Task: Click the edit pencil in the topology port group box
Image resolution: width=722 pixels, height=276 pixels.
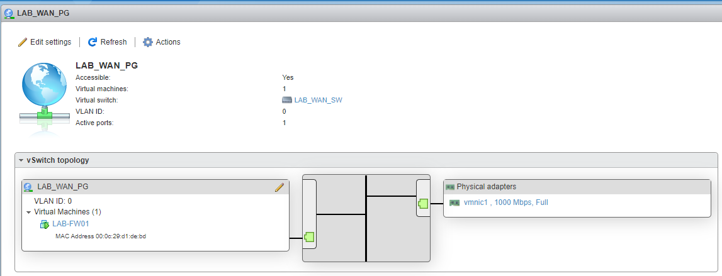Action: point(279,187)
